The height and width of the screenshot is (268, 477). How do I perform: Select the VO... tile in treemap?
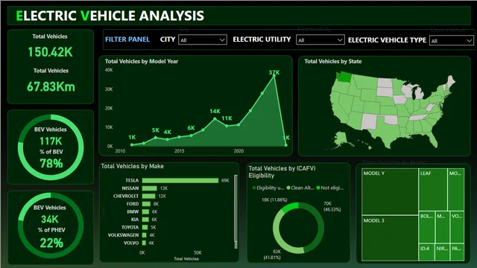(x=457, y=227)
